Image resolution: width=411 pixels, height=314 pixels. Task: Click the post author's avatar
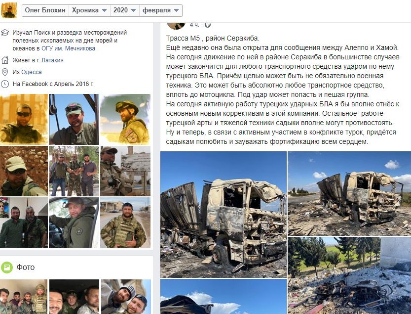(x=176, y=26)
